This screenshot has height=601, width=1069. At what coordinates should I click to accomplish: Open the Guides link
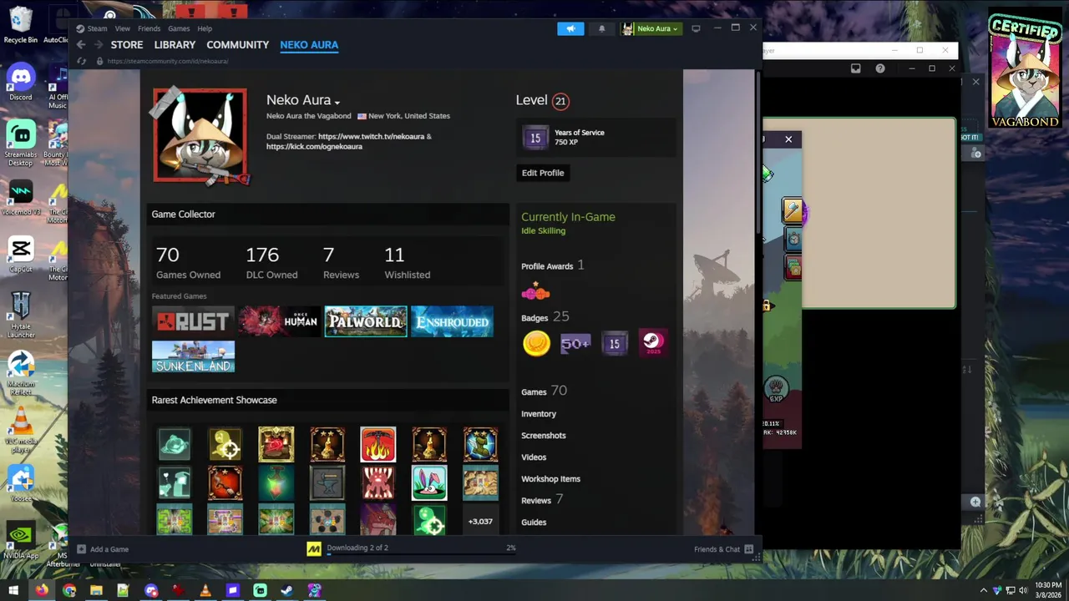point(534,523)
